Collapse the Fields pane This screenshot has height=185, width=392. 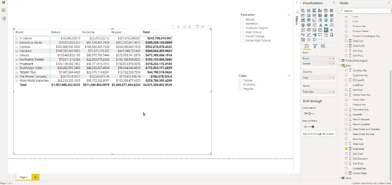(389, 3)
